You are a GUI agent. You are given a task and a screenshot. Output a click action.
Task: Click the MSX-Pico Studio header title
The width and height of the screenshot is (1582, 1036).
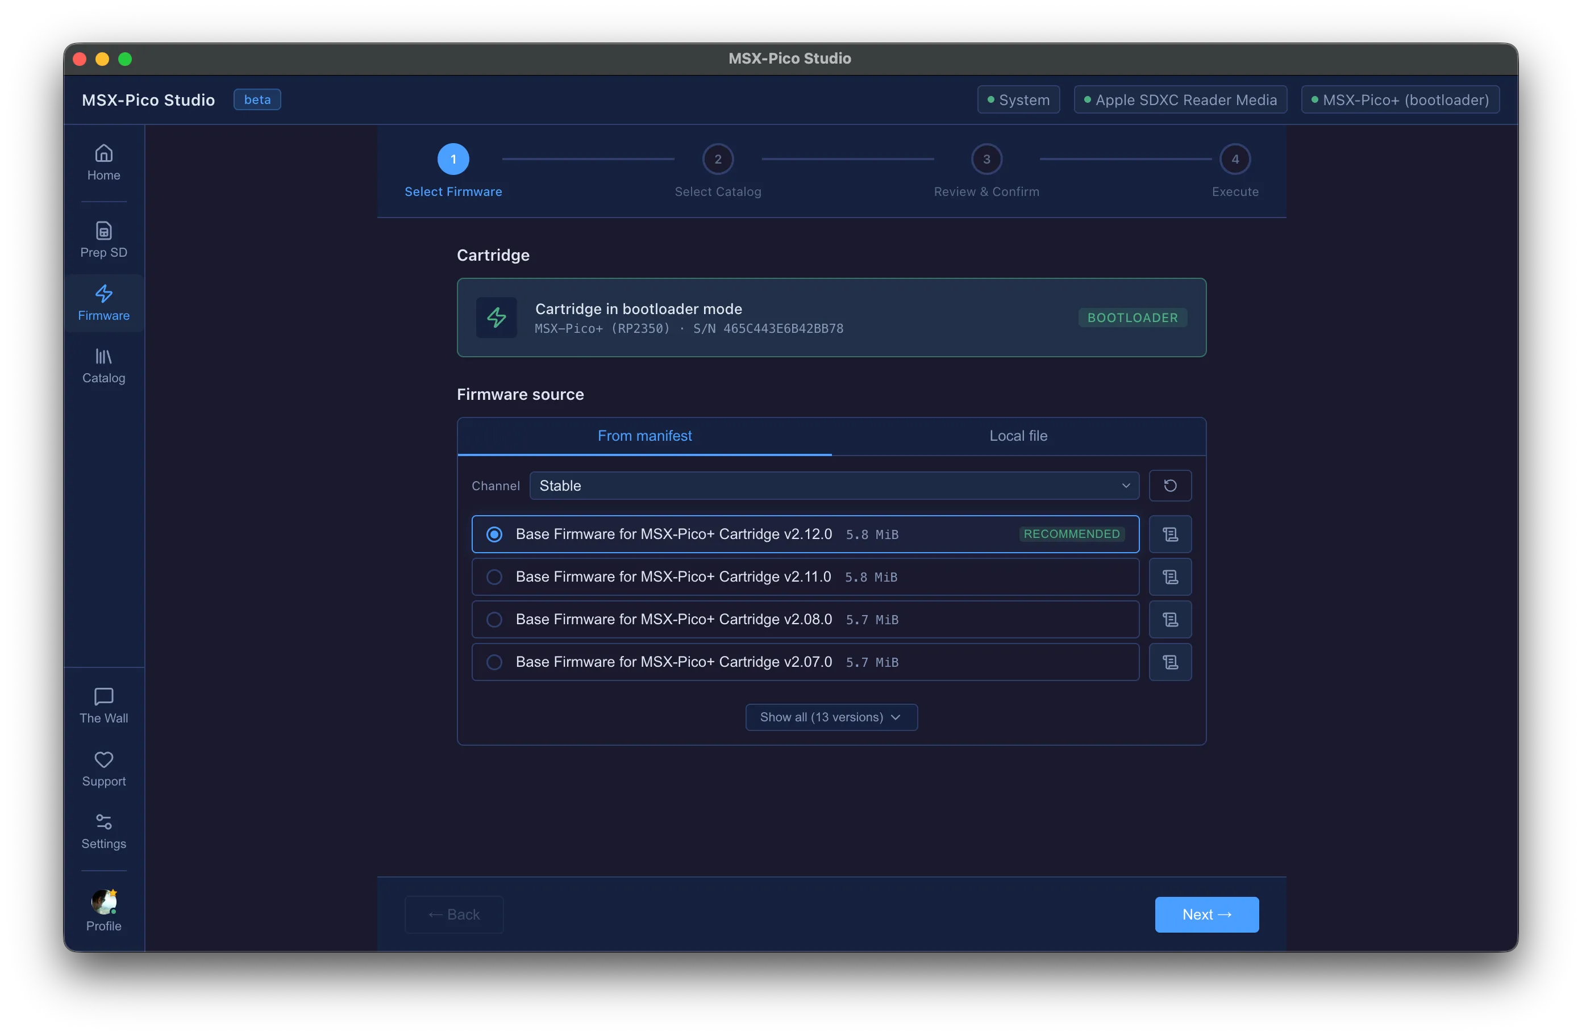coord(148,99)
